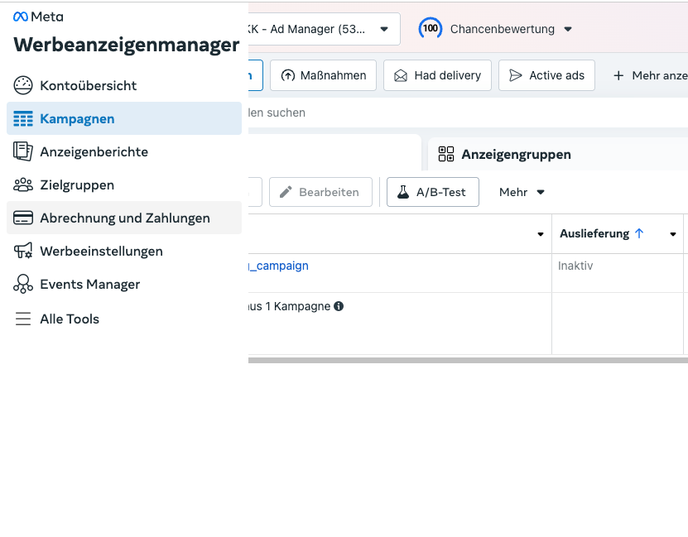The height and width of the screenshot is (537, 688).
Task: Launch Events Manager
Action: point(124,284)
